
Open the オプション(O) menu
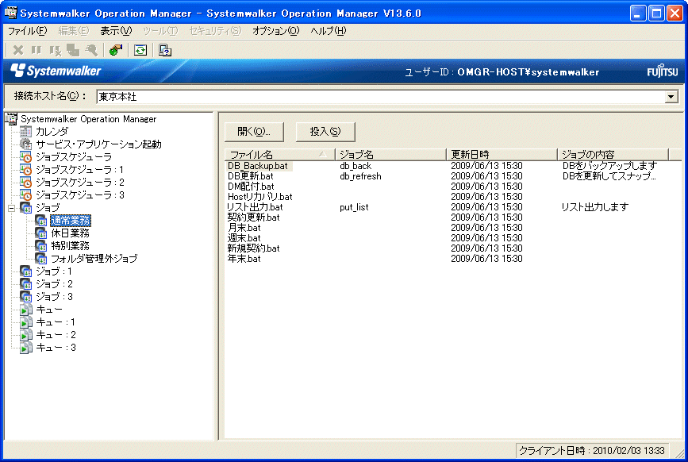pyautogui.click(x=275, y=31)
